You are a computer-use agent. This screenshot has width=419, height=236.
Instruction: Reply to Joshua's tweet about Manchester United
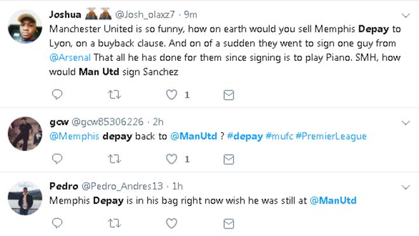[x=57, y=95]
